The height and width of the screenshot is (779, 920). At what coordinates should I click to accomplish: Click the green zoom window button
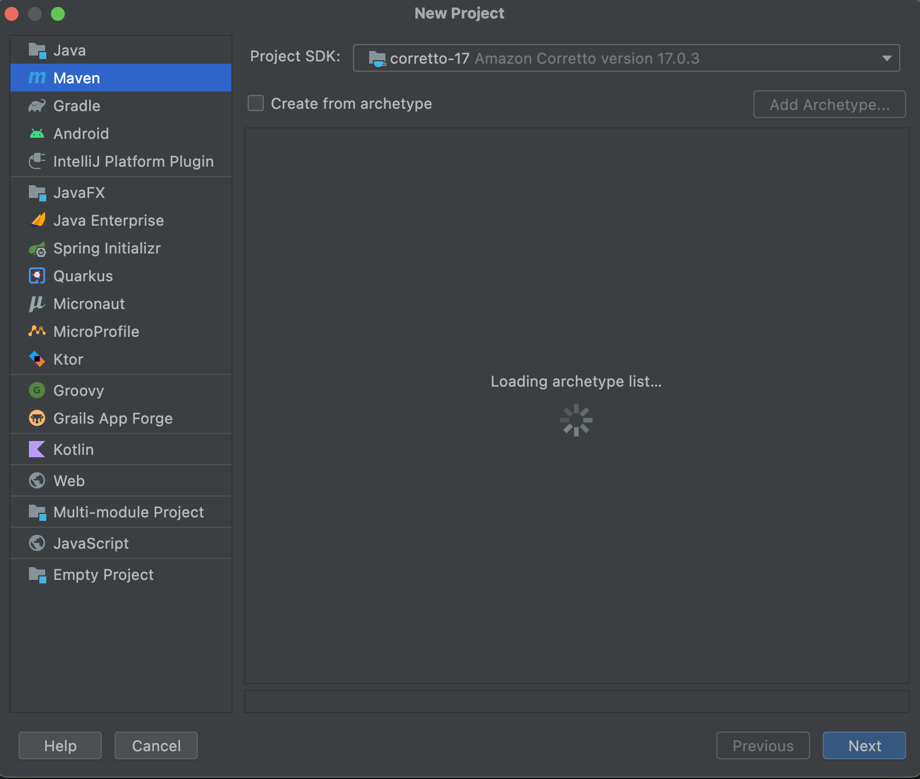tap(58, 14)
